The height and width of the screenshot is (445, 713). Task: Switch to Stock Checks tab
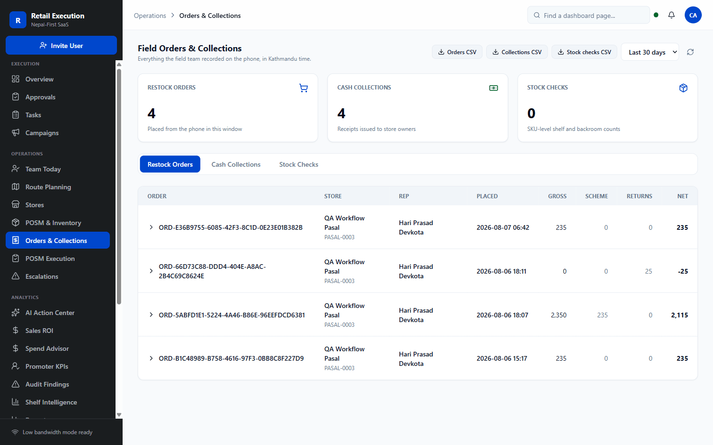[298, 164]
